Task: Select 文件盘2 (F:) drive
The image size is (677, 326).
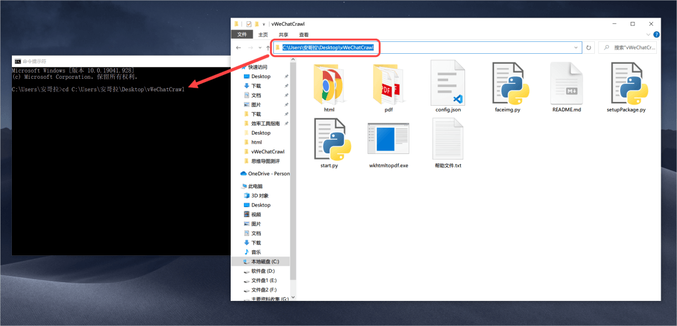Action: click(260, 290)
